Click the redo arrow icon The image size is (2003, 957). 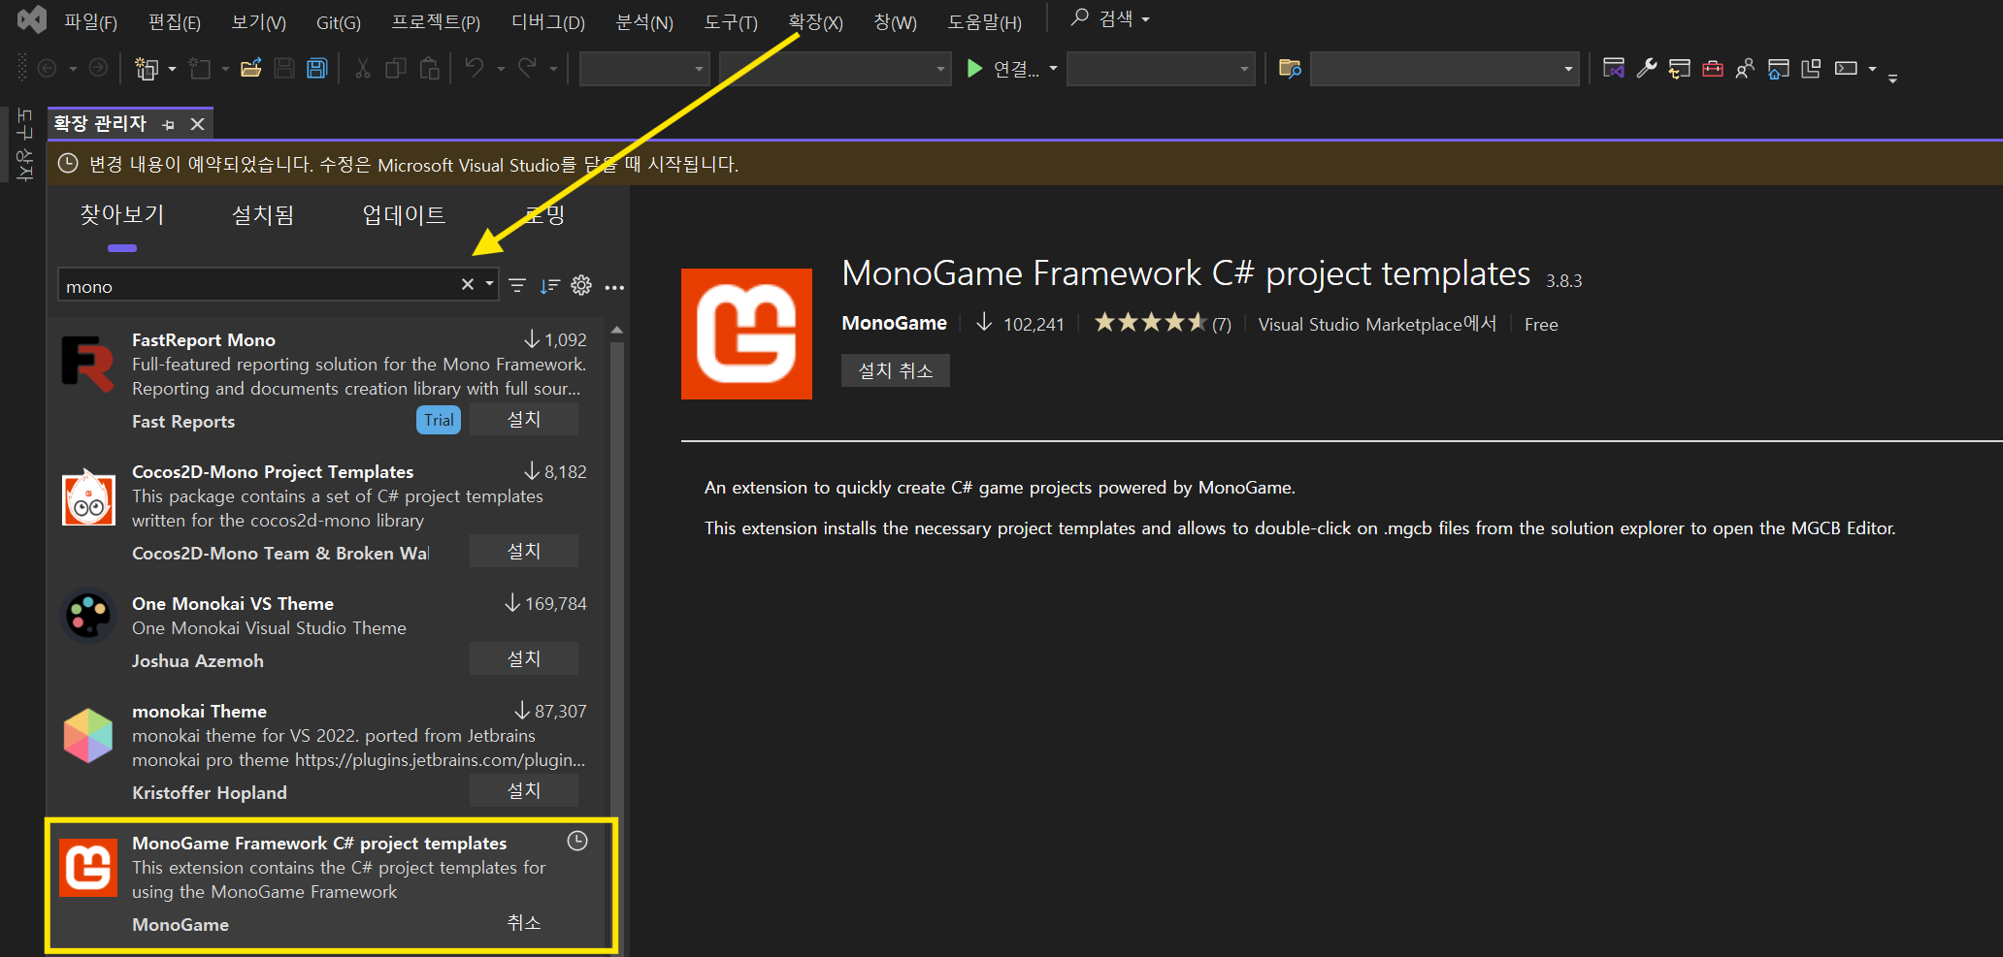click(x=527, y=68)
